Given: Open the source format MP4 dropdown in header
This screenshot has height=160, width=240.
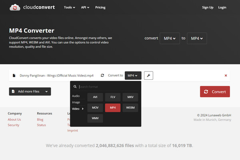Looking at the screenshot, I should [x=170, y=38].
